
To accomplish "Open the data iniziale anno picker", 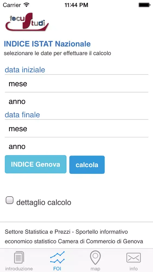I will click(76, 101).
